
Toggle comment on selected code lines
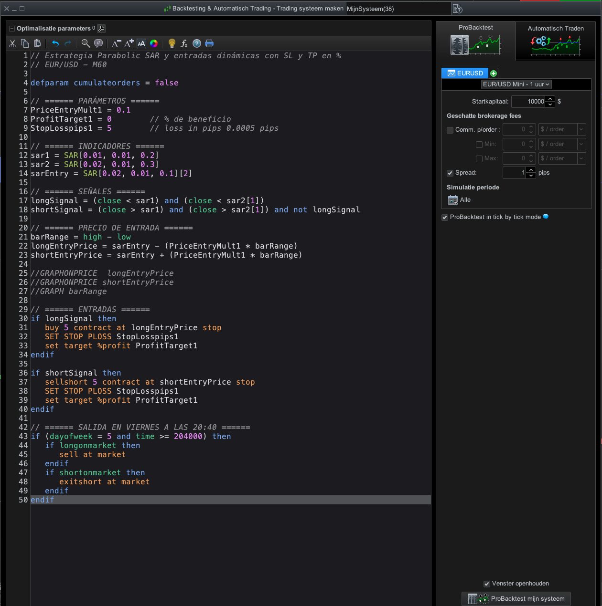[98, 43]
